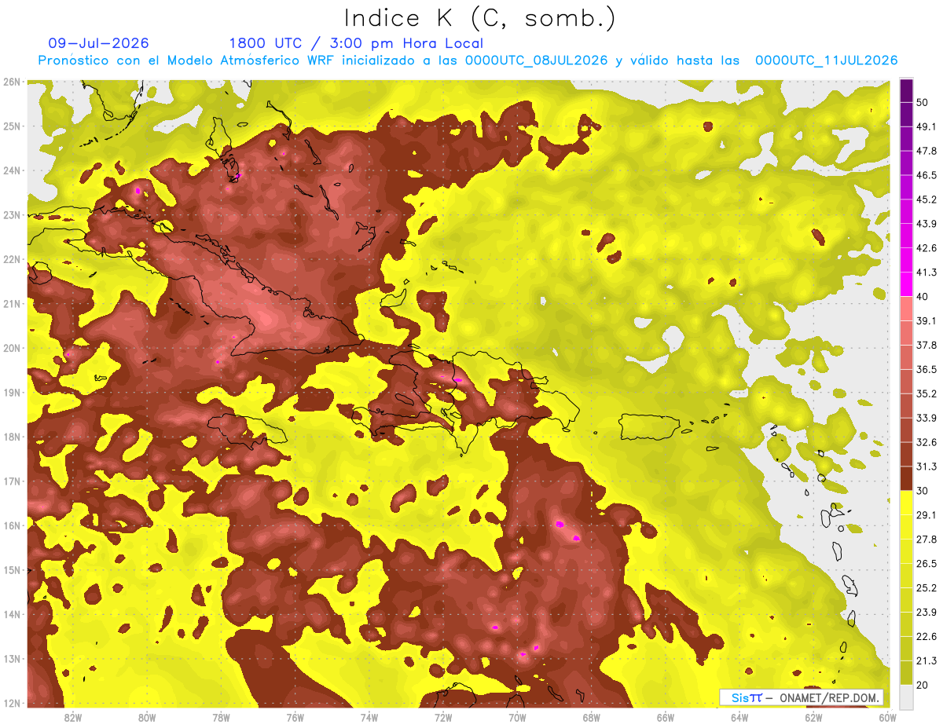Click the '22N' latitude label
This screenshot has height=728, width=943.
coord(12,259)
